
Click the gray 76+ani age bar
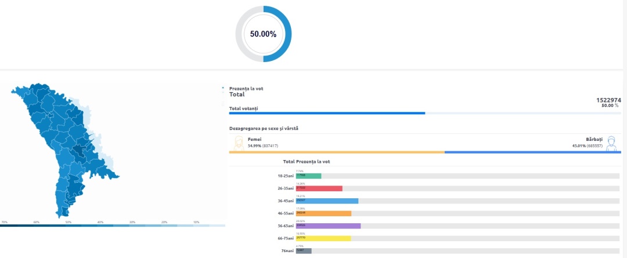tap(304, 250)
